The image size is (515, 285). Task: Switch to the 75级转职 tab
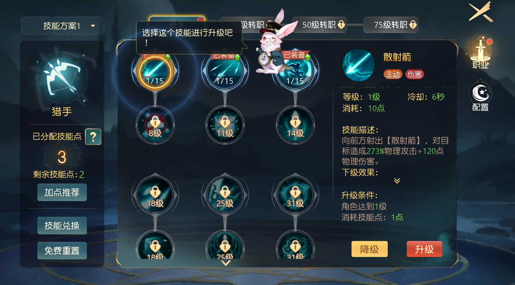(391, 25)
